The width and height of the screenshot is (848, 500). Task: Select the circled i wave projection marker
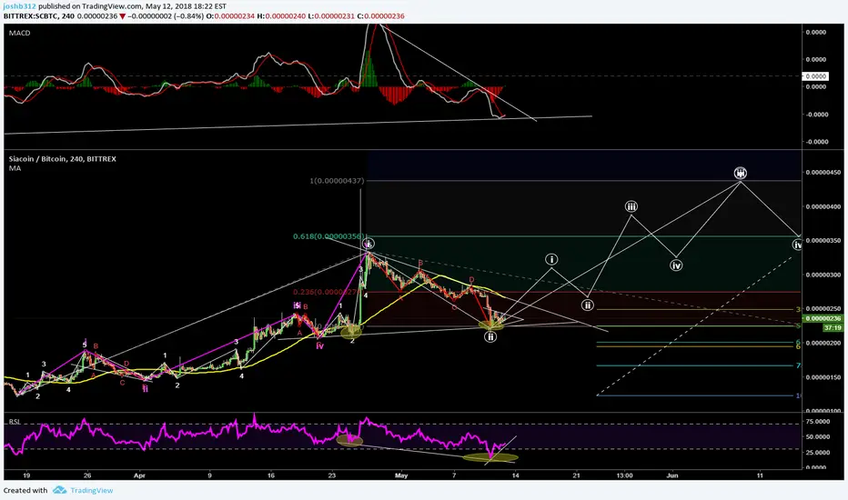pos(551,259)
